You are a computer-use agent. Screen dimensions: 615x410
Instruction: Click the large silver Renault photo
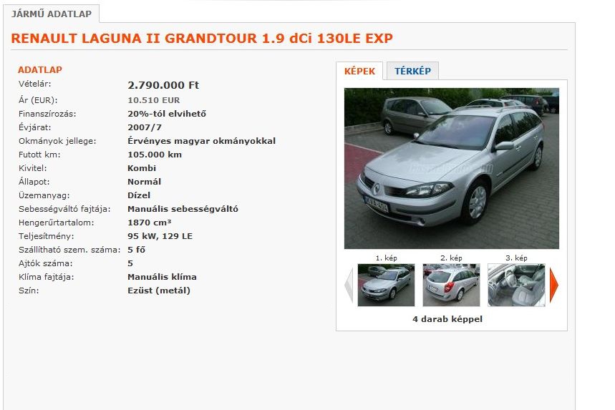pyautogui.click(x=452, y=169)
